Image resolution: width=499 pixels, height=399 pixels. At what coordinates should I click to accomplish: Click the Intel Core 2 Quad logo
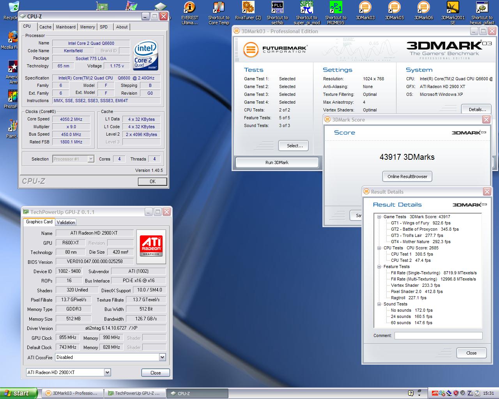pos(145,55)
